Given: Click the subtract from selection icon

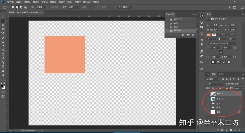Looking at the screenshot, I should [21, 7].
